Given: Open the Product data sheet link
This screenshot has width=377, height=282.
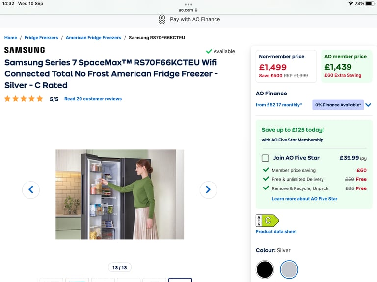Looking at the screenshot, I should coord(276,232).
